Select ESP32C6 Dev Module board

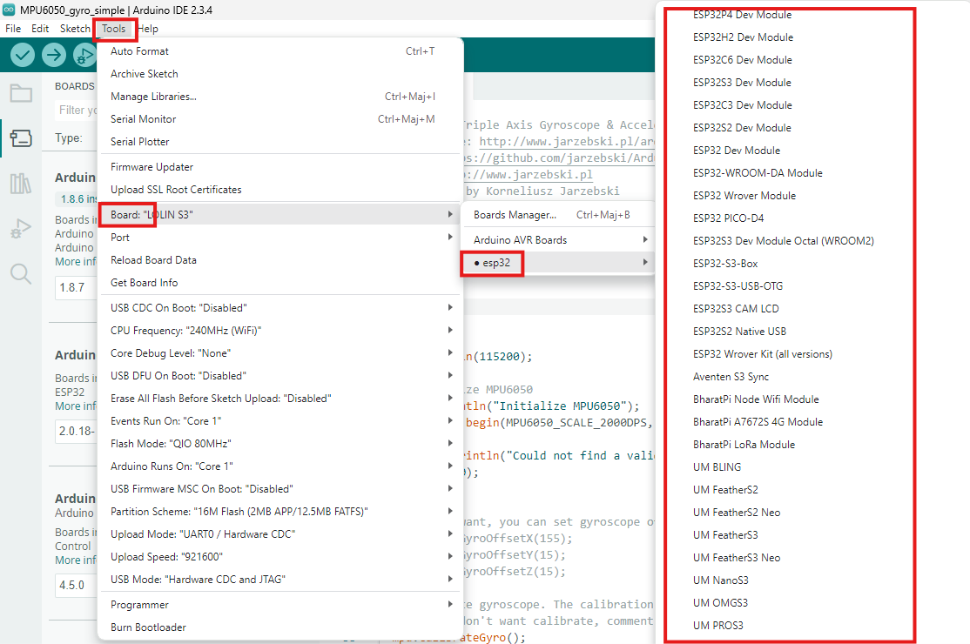[x=743, y=60]
